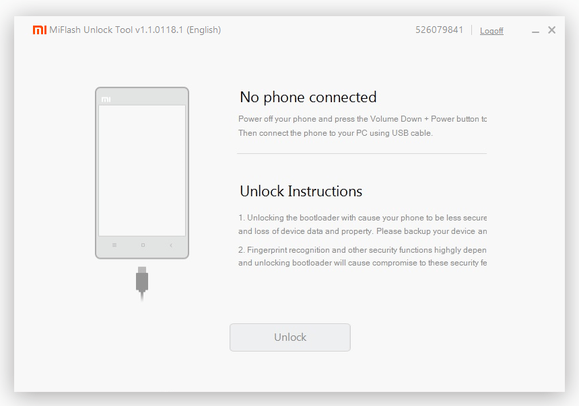This screenshot has width=579, height=406.
Task: Click the 'Then connect the phone' text line
Action: click(x=335, y=133)
